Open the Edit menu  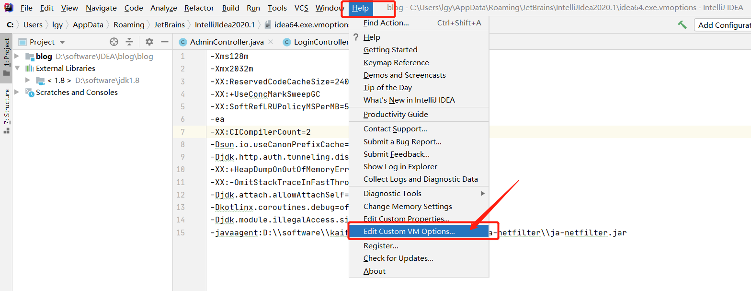pyautogui.click(x=47, y=8)
